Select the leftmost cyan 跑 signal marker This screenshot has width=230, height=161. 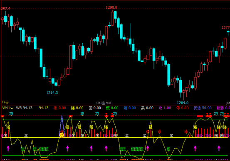click(11, 114)
